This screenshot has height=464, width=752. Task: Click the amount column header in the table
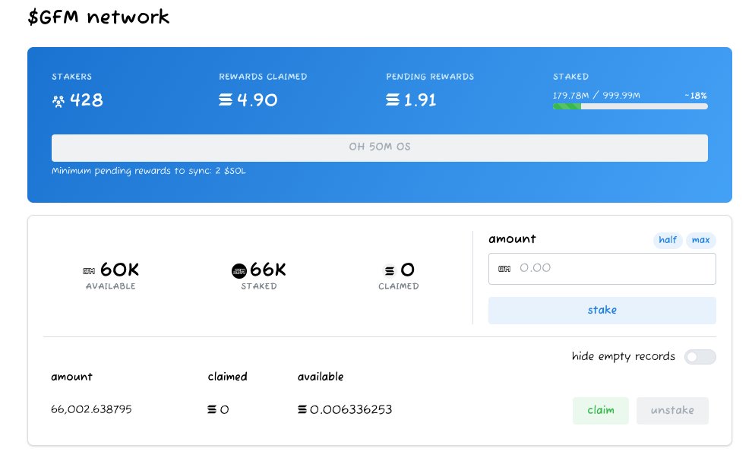[x=71, y=377]
